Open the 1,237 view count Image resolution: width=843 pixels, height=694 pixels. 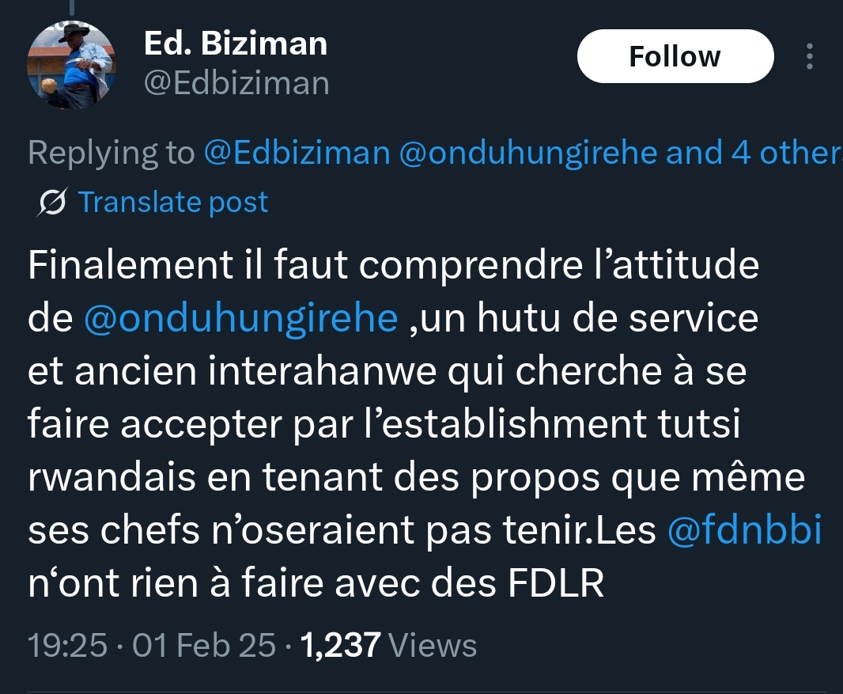(x=342, y=646)
